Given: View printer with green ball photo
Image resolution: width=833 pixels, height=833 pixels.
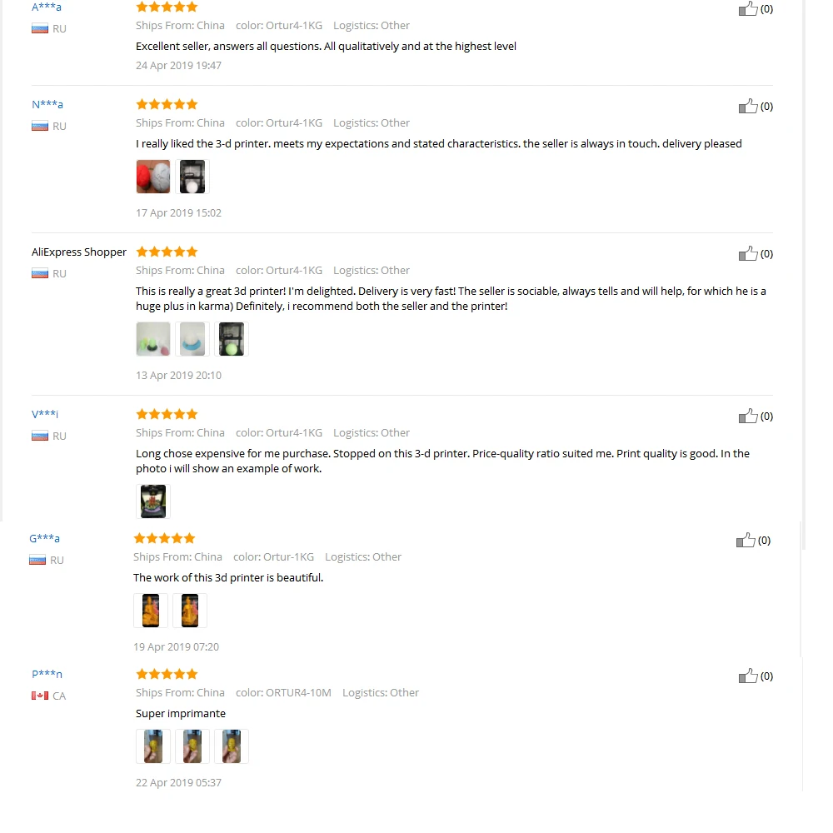Looking at the screenshot, I should 232,339.
